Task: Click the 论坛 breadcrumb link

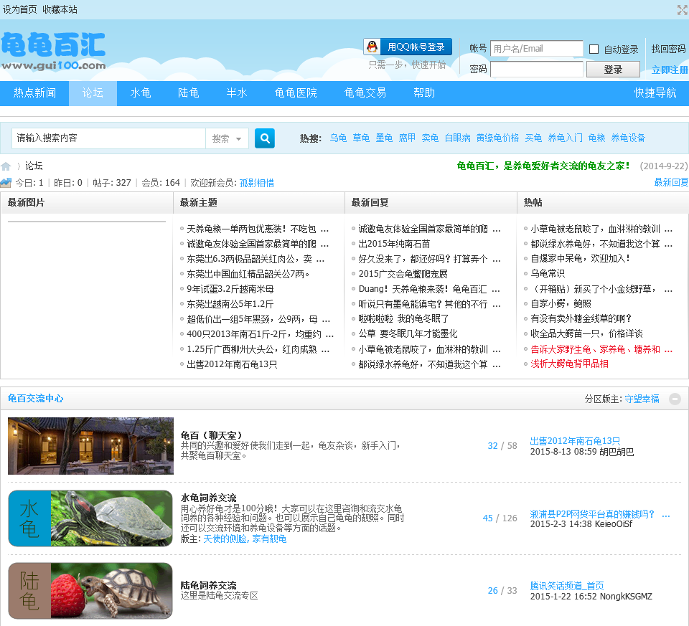Action: tap(34, 166)
